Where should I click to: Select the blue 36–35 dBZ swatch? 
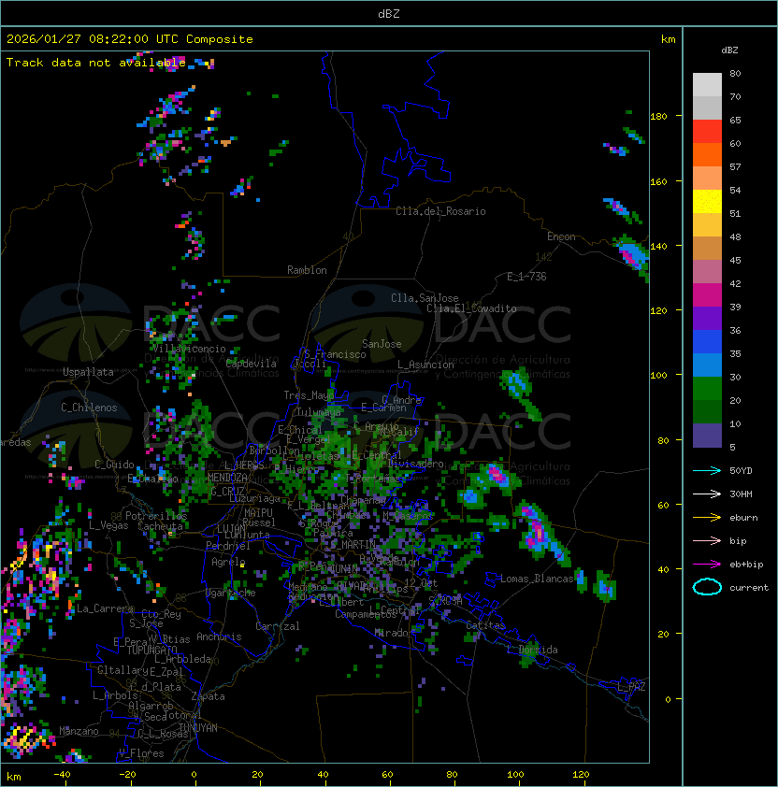707,342
